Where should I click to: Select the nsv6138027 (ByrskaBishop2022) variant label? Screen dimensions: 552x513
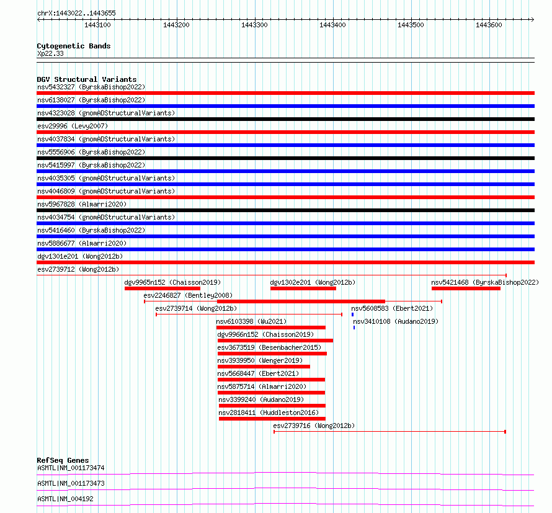[x=91, y=100]
